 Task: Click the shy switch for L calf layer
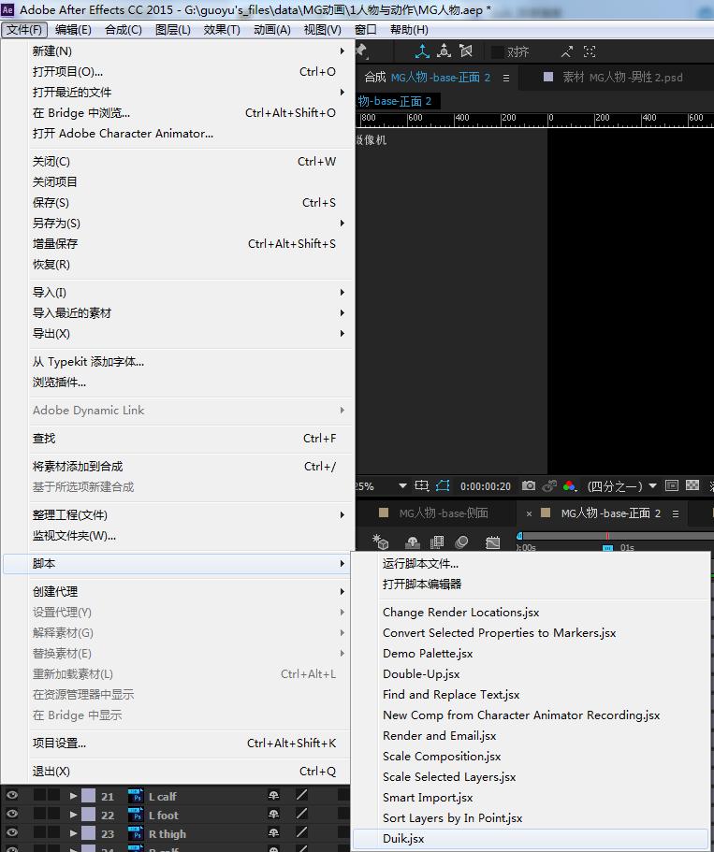pyautogui.click(x=273, y=796)
